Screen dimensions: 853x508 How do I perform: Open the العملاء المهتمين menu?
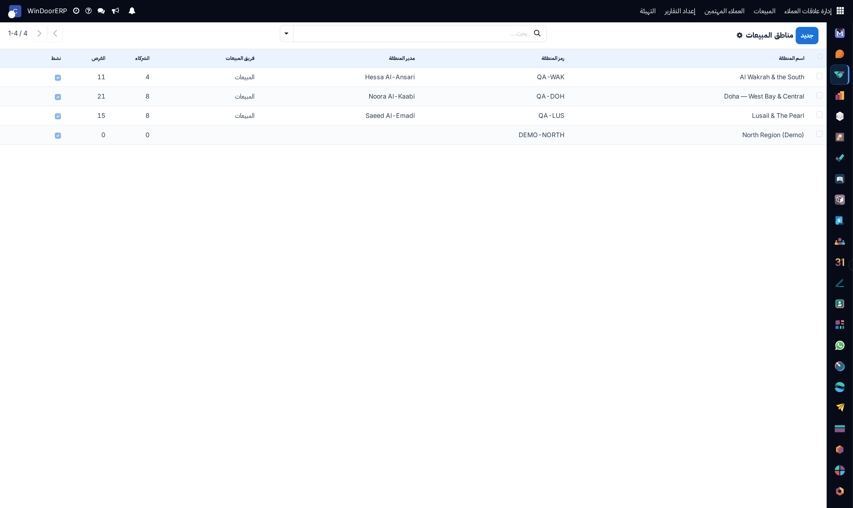(724, 11)
